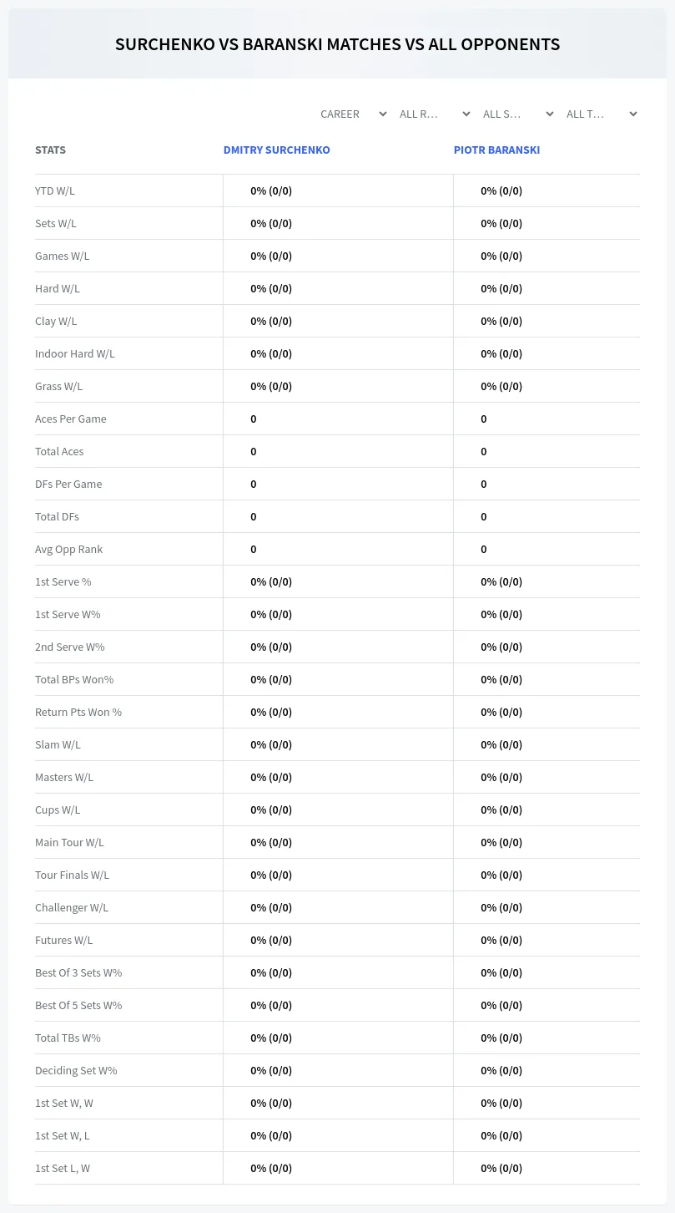Click the page title heading
675x1213 pixels.
coord(337,44)
